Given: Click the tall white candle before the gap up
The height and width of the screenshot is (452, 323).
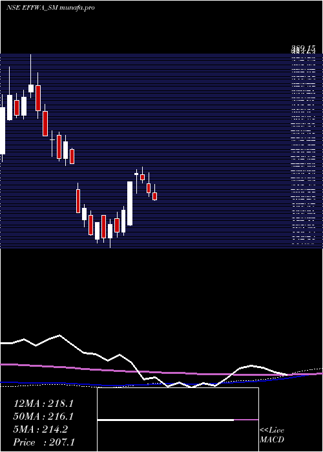Looking at the screenshot, I should pyautogui.click(x=130, y=203).
